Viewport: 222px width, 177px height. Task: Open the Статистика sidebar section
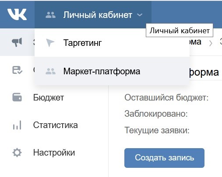(x=55, y=125)
